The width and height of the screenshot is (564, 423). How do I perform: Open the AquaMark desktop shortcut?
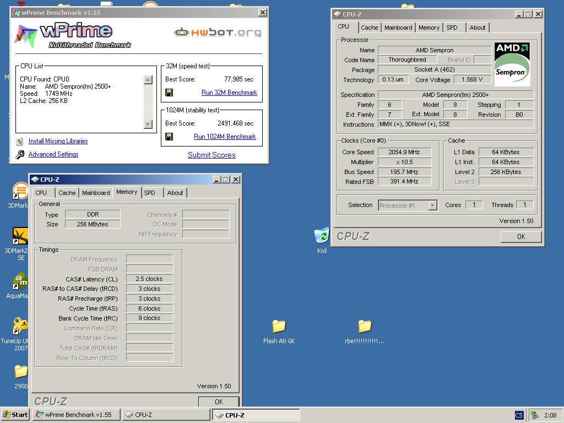(20, 281)
